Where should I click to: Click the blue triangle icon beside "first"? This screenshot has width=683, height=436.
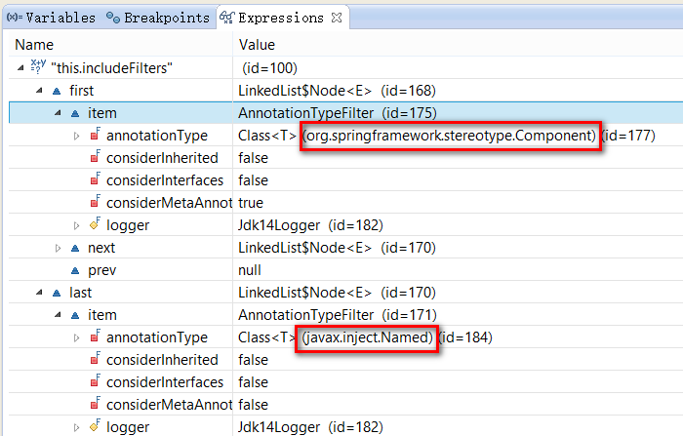tap(58, 91)
